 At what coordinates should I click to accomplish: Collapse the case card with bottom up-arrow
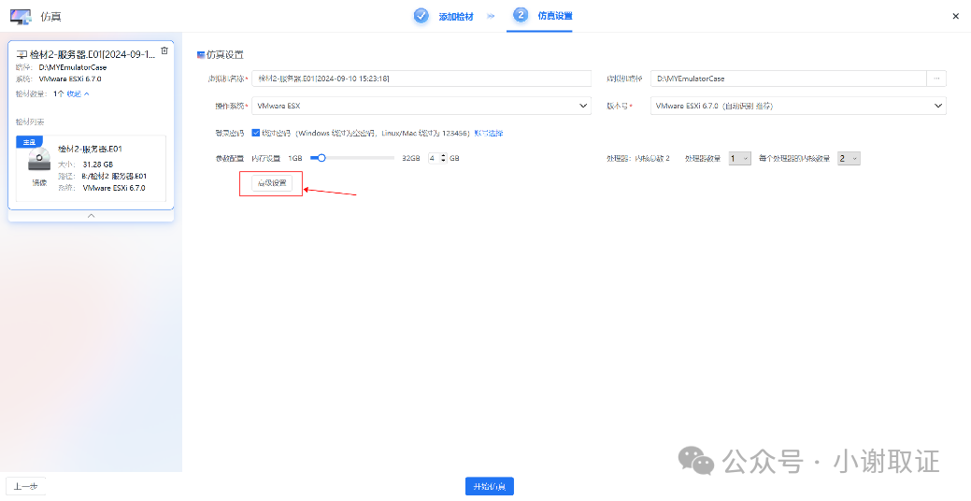coord(91,216)
